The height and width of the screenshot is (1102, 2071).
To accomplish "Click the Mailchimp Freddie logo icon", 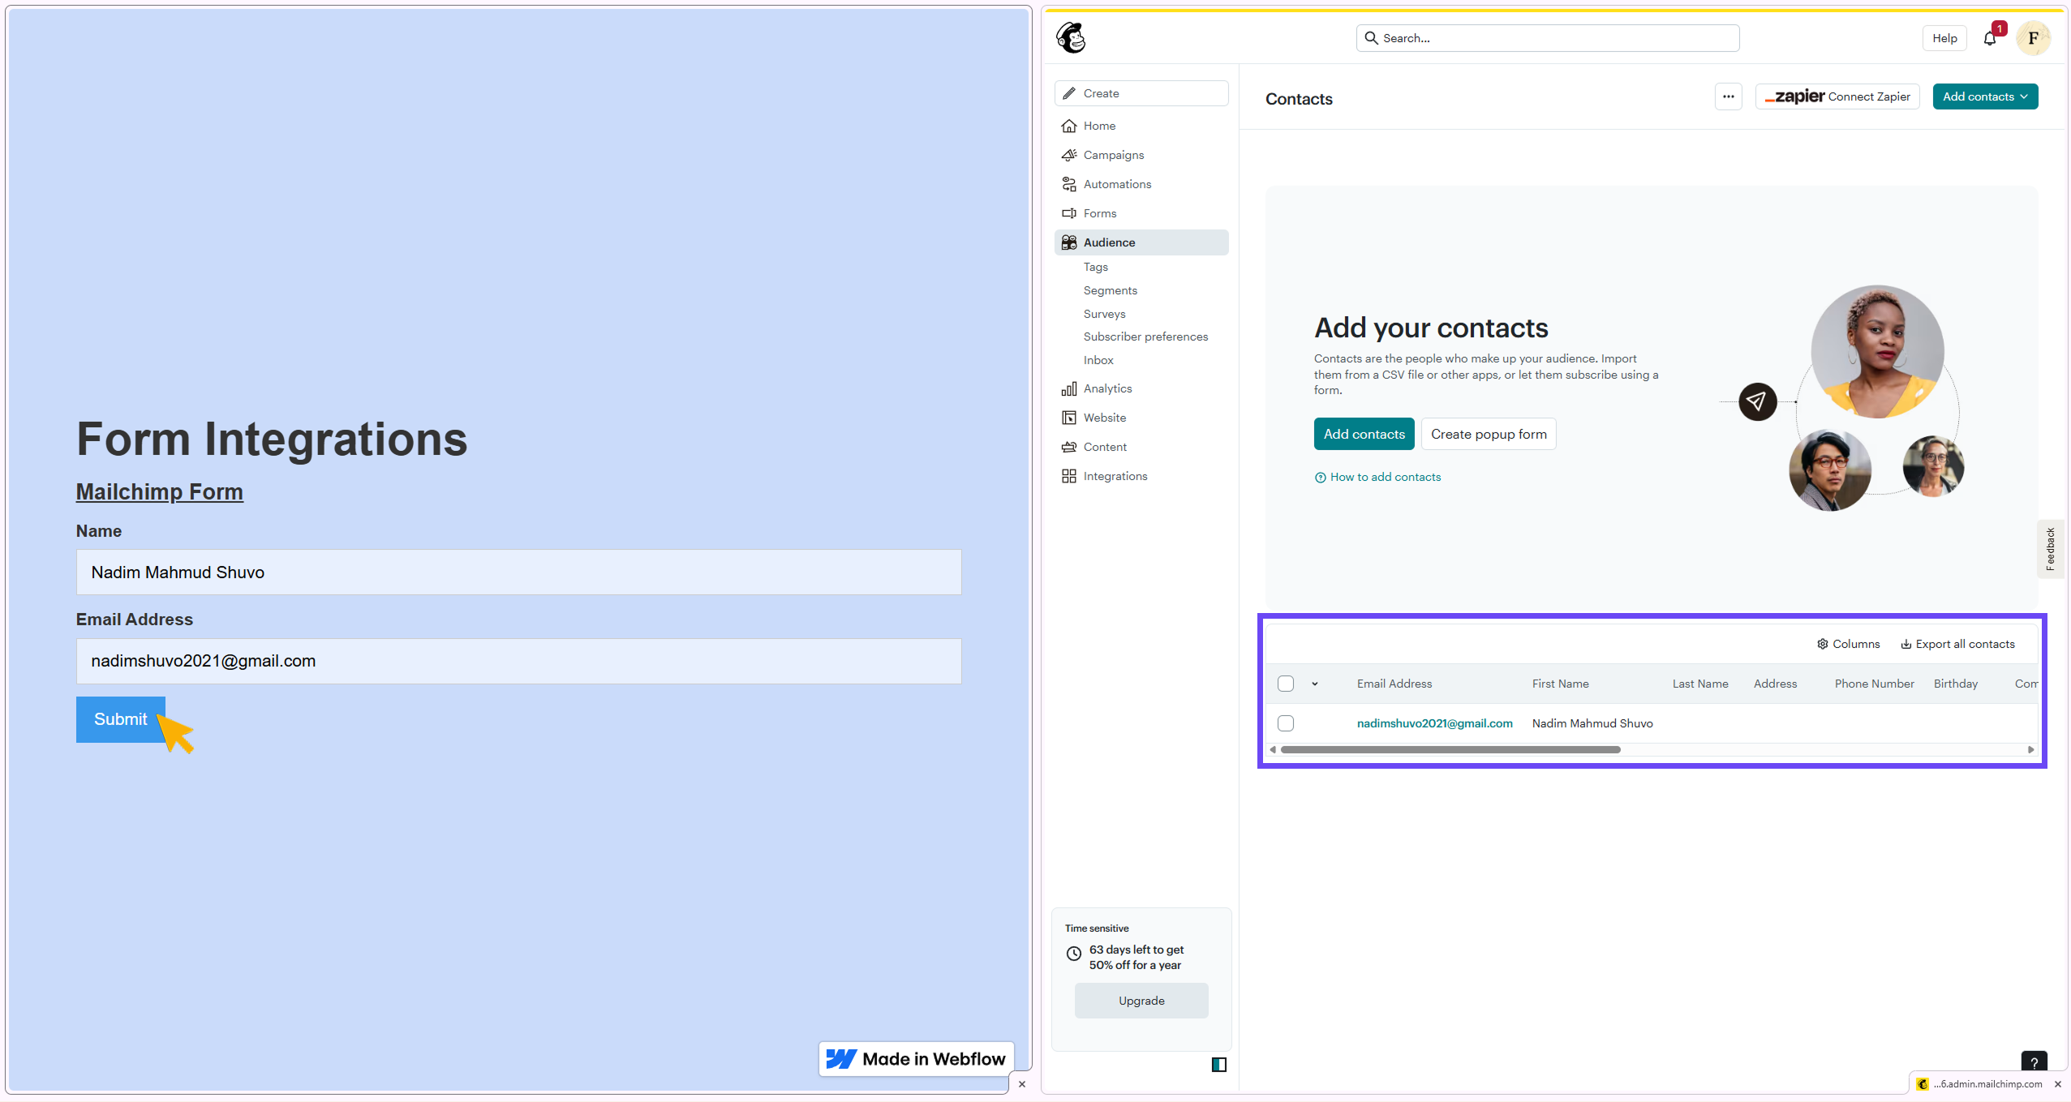I will [x=1071, y=38].
